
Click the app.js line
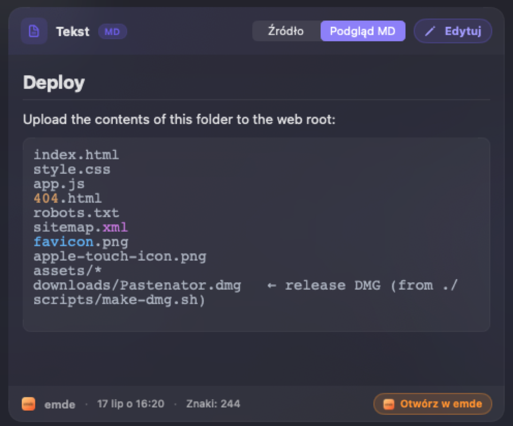coord(59,184)
